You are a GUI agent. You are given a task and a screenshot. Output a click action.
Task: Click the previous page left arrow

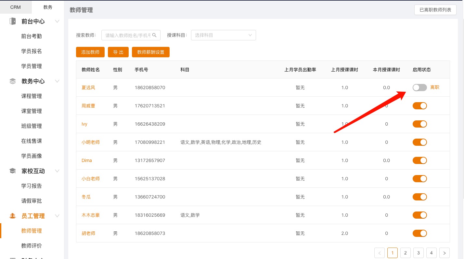click(x=379, y=253)
